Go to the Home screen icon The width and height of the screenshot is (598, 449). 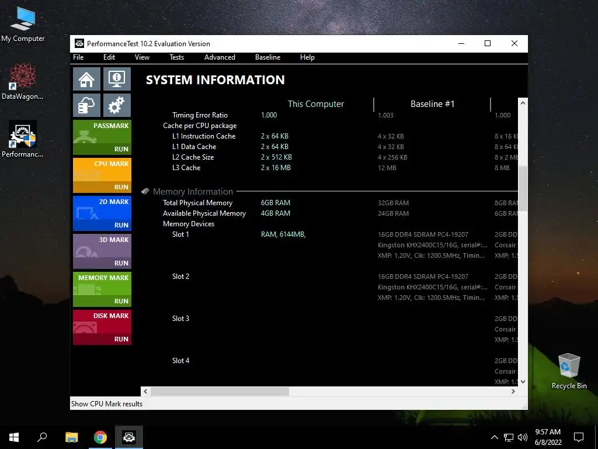[86, 79]
